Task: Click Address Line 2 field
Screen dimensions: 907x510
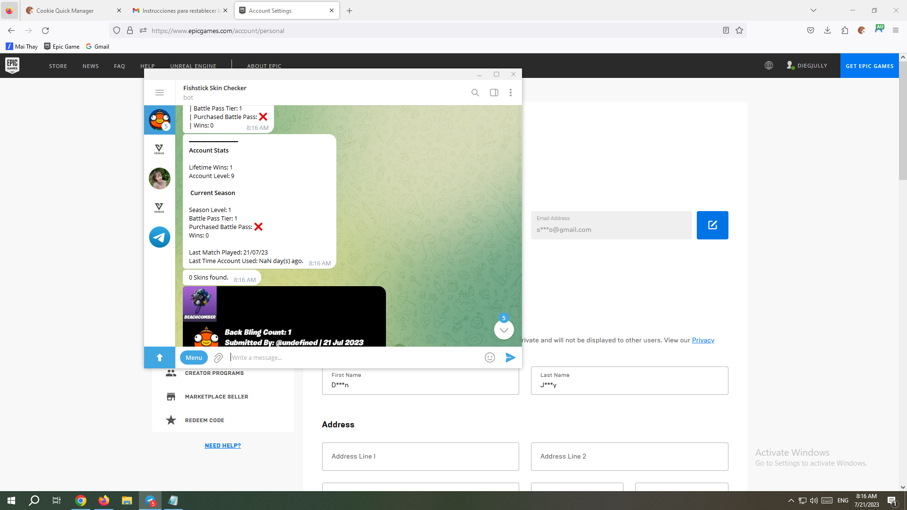Action: pyautogui.click(x=629, y=457)
